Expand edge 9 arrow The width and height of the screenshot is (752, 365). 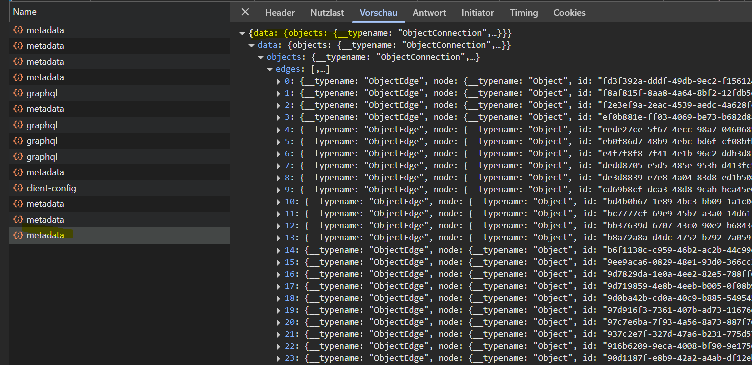[x=279, y=190]
